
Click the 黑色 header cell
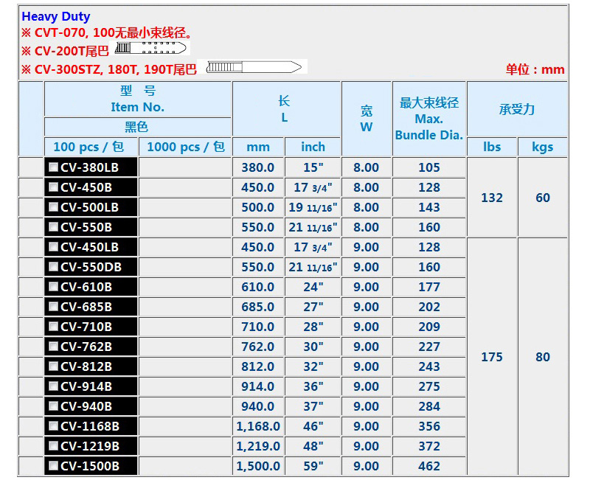[x=138, y=127]
